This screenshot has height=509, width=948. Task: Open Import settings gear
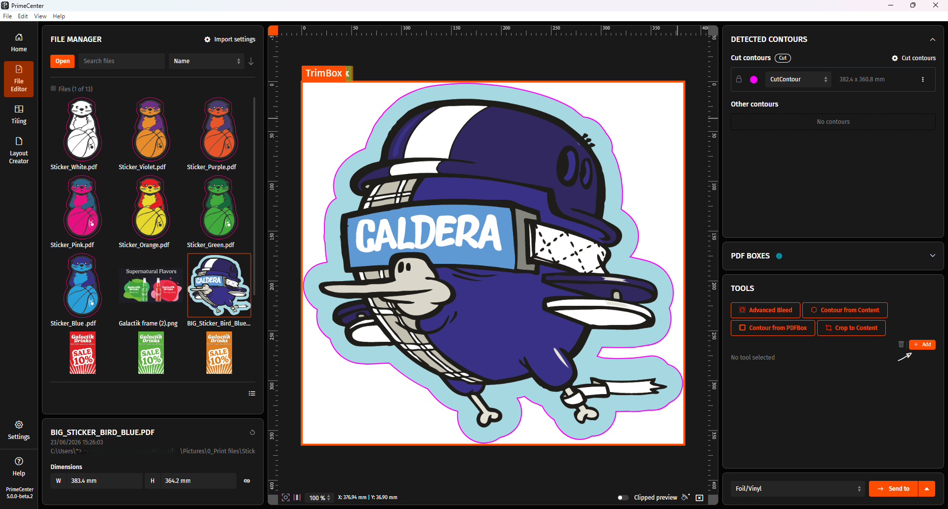tap(230, 39)
